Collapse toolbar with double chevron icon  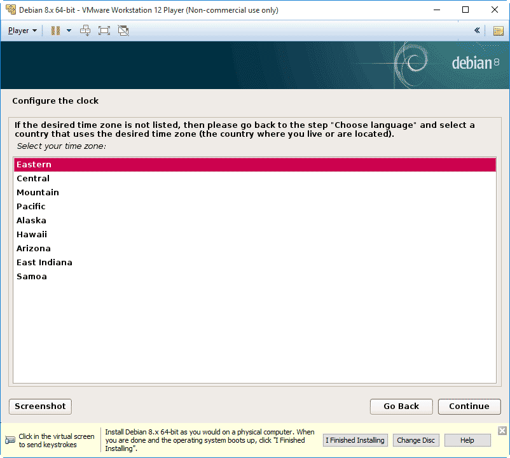(x=477, y=31)
